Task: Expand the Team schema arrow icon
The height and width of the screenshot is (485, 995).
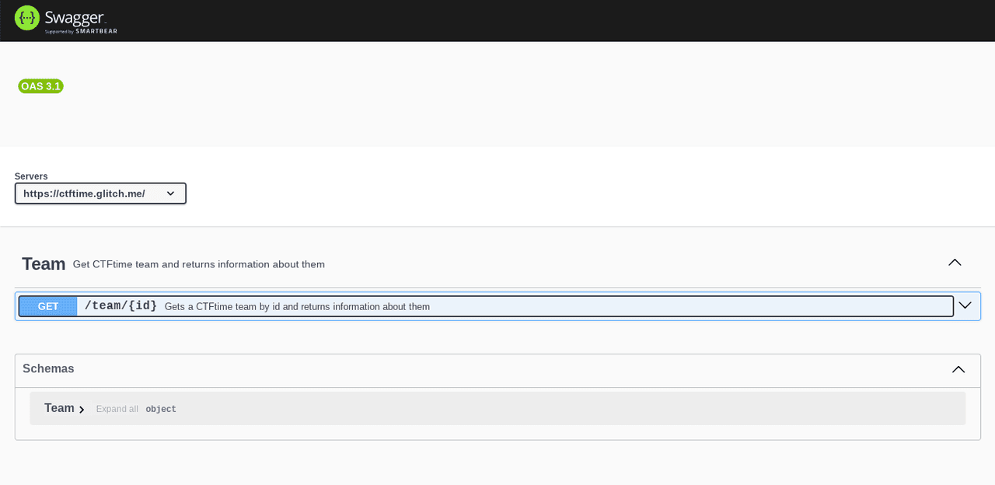Action: [82, 410]
